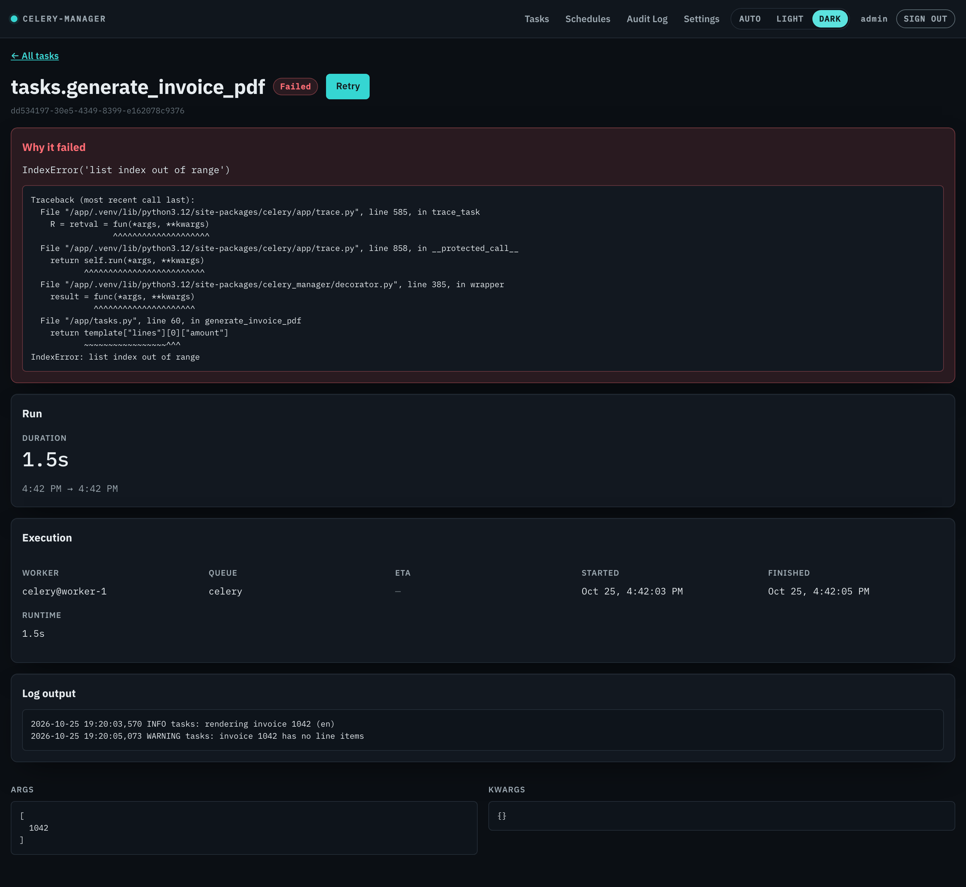Image resolution: width=966 pixels, height=887 pixels.
Task: Select IndexError('list index out of range') message
Action: click(126, 170)
